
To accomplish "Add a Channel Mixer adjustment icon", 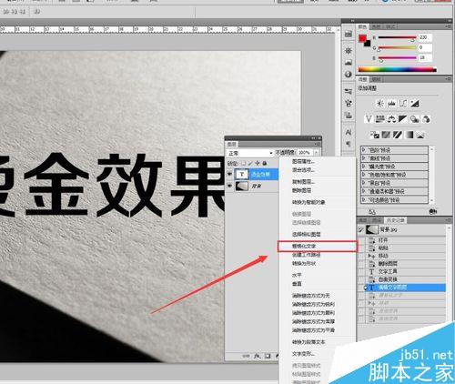I will click(x=426, y=119).
